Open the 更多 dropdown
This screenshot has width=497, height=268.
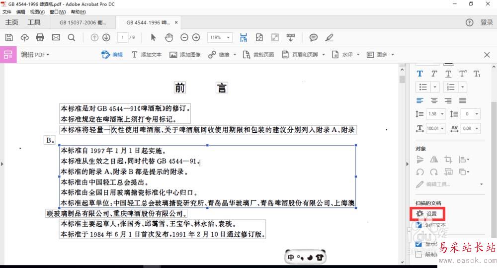[393, 55]
